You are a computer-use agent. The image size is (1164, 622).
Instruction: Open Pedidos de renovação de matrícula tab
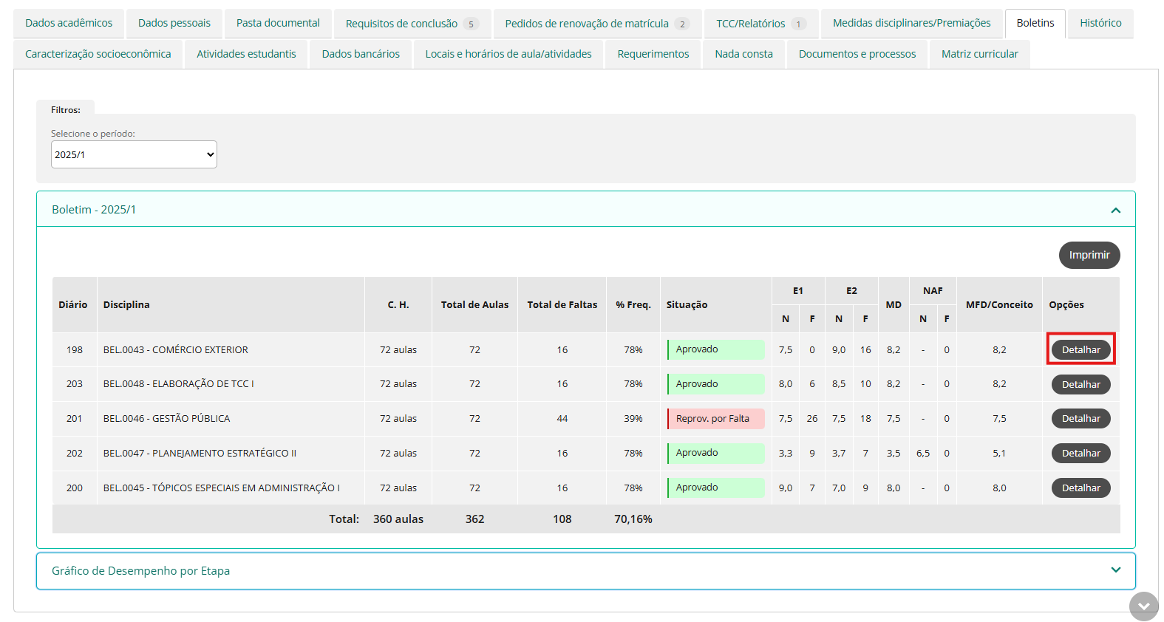pos(596,24)
